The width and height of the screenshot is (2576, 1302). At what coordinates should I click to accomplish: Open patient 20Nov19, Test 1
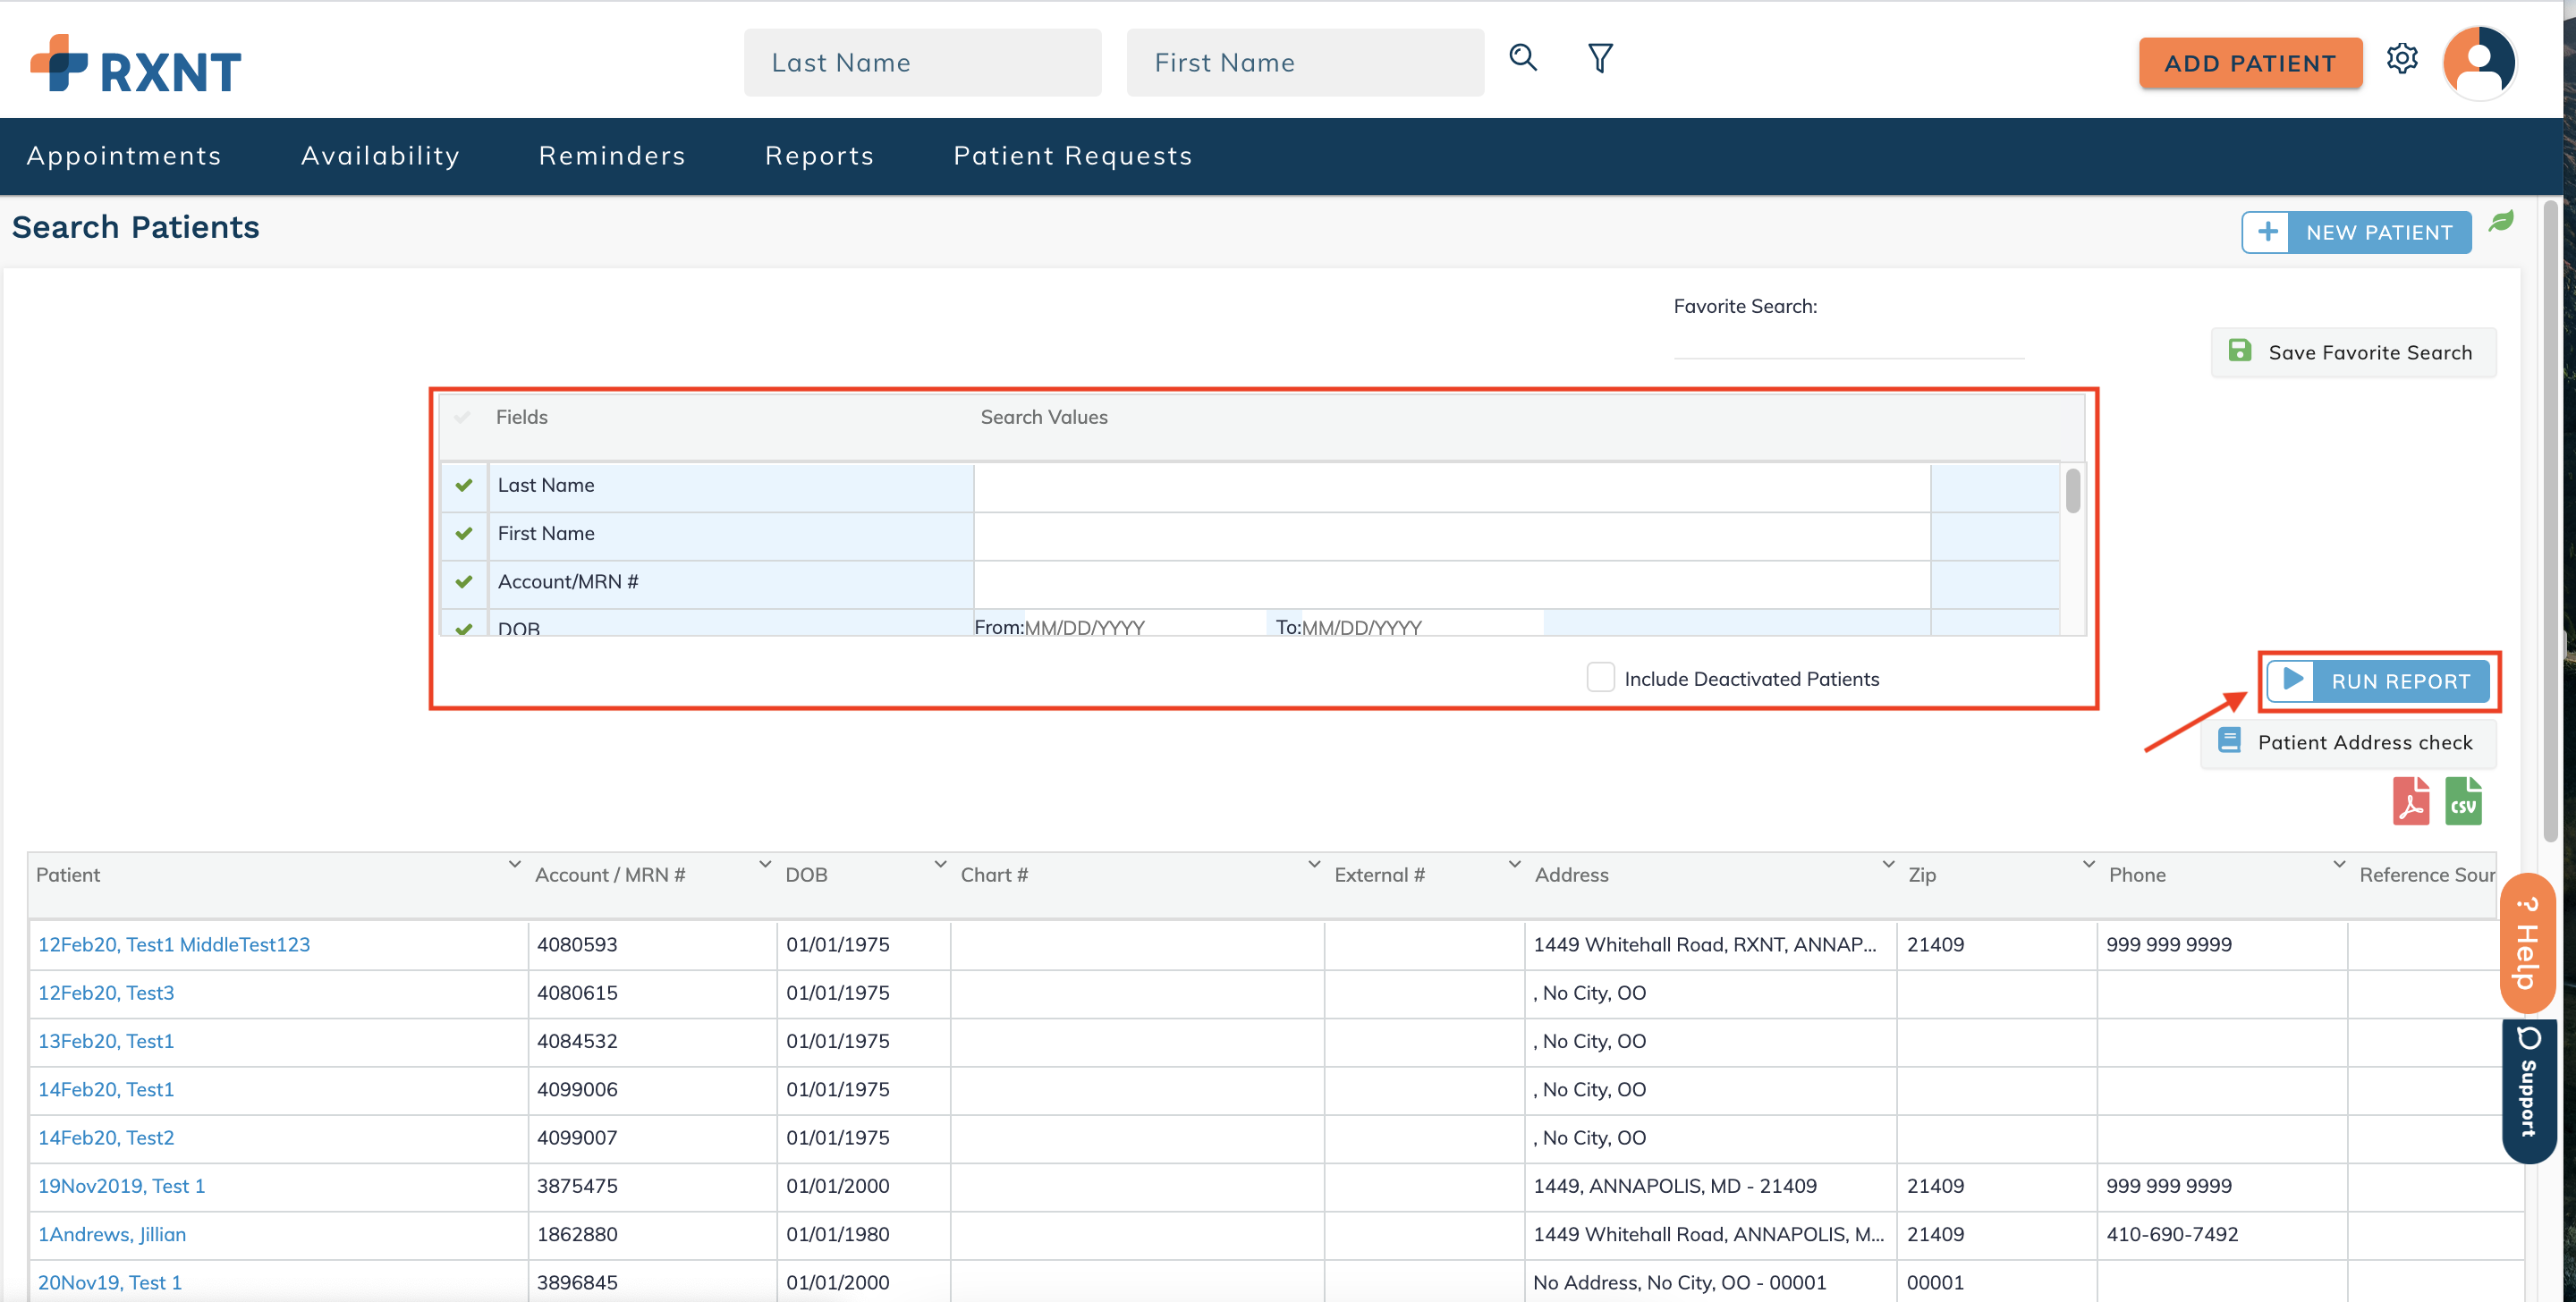coord(110,1282)
